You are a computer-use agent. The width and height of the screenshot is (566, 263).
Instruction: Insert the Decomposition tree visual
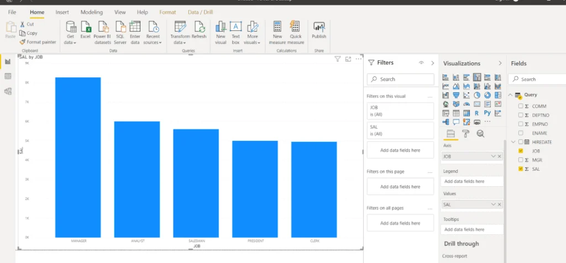coord(446,122)
